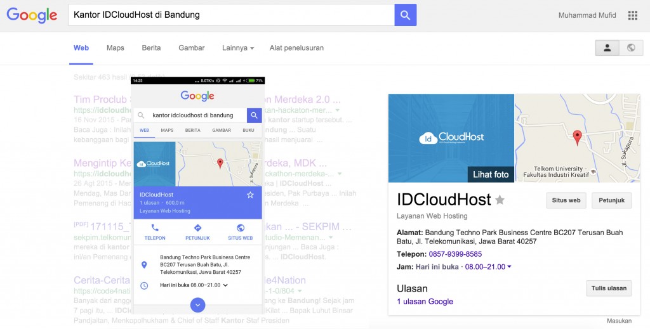Focus the desktop Google search field
The height and width of the screenshot is (329, 650).
pyautogui.click(x=231, y=15)
